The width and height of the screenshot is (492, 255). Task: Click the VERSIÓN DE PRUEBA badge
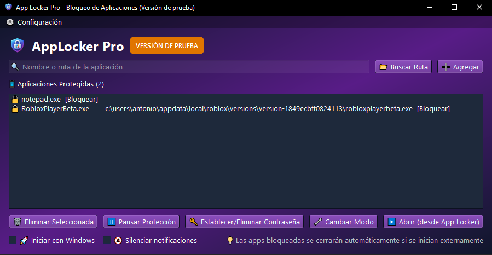(x=166, y=45)
